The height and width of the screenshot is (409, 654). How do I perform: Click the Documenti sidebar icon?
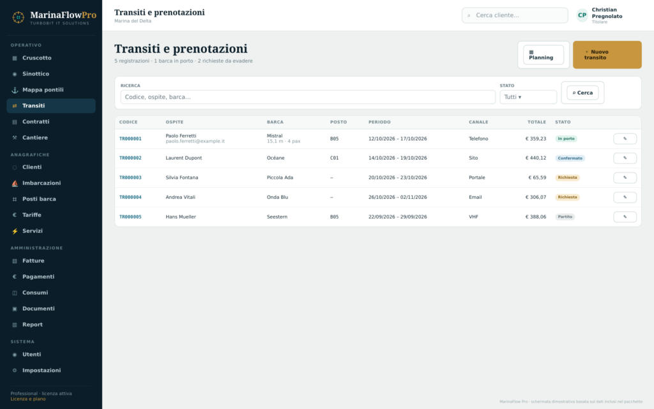pos(15,309)
